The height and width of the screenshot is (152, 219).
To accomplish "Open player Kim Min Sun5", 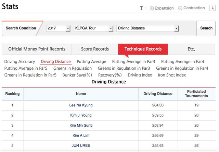I will [81, 125].
